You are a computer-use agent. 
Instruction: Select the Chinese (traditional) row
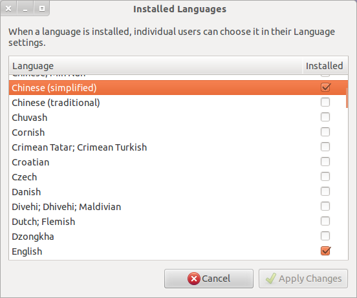pyautogui.click(x=178, y=103)
